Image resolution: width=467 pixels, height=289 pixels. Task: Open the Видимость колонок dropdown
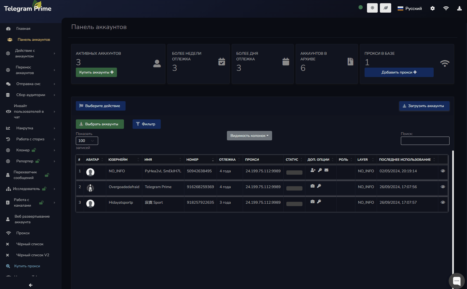249,136
